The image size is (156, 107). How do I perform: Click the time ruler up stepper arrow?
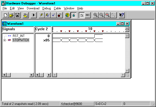127,28
